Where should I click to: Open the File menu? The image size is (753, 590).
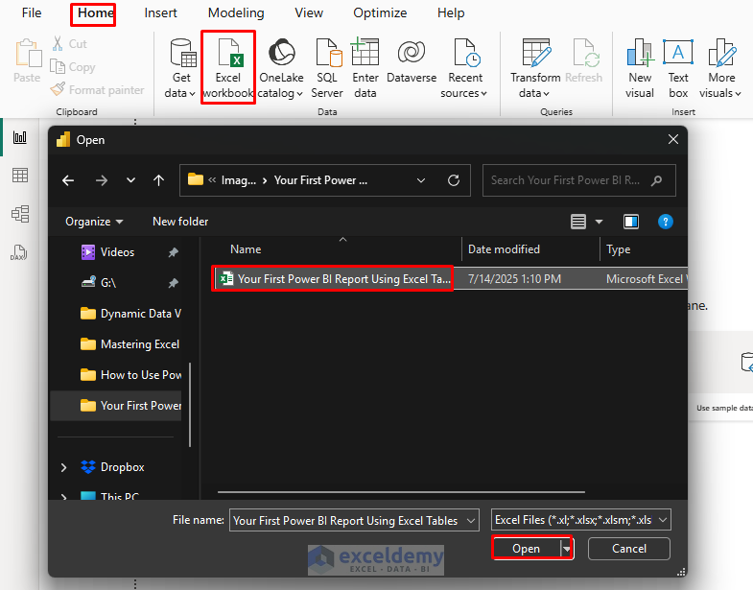(x=32, y=13)
